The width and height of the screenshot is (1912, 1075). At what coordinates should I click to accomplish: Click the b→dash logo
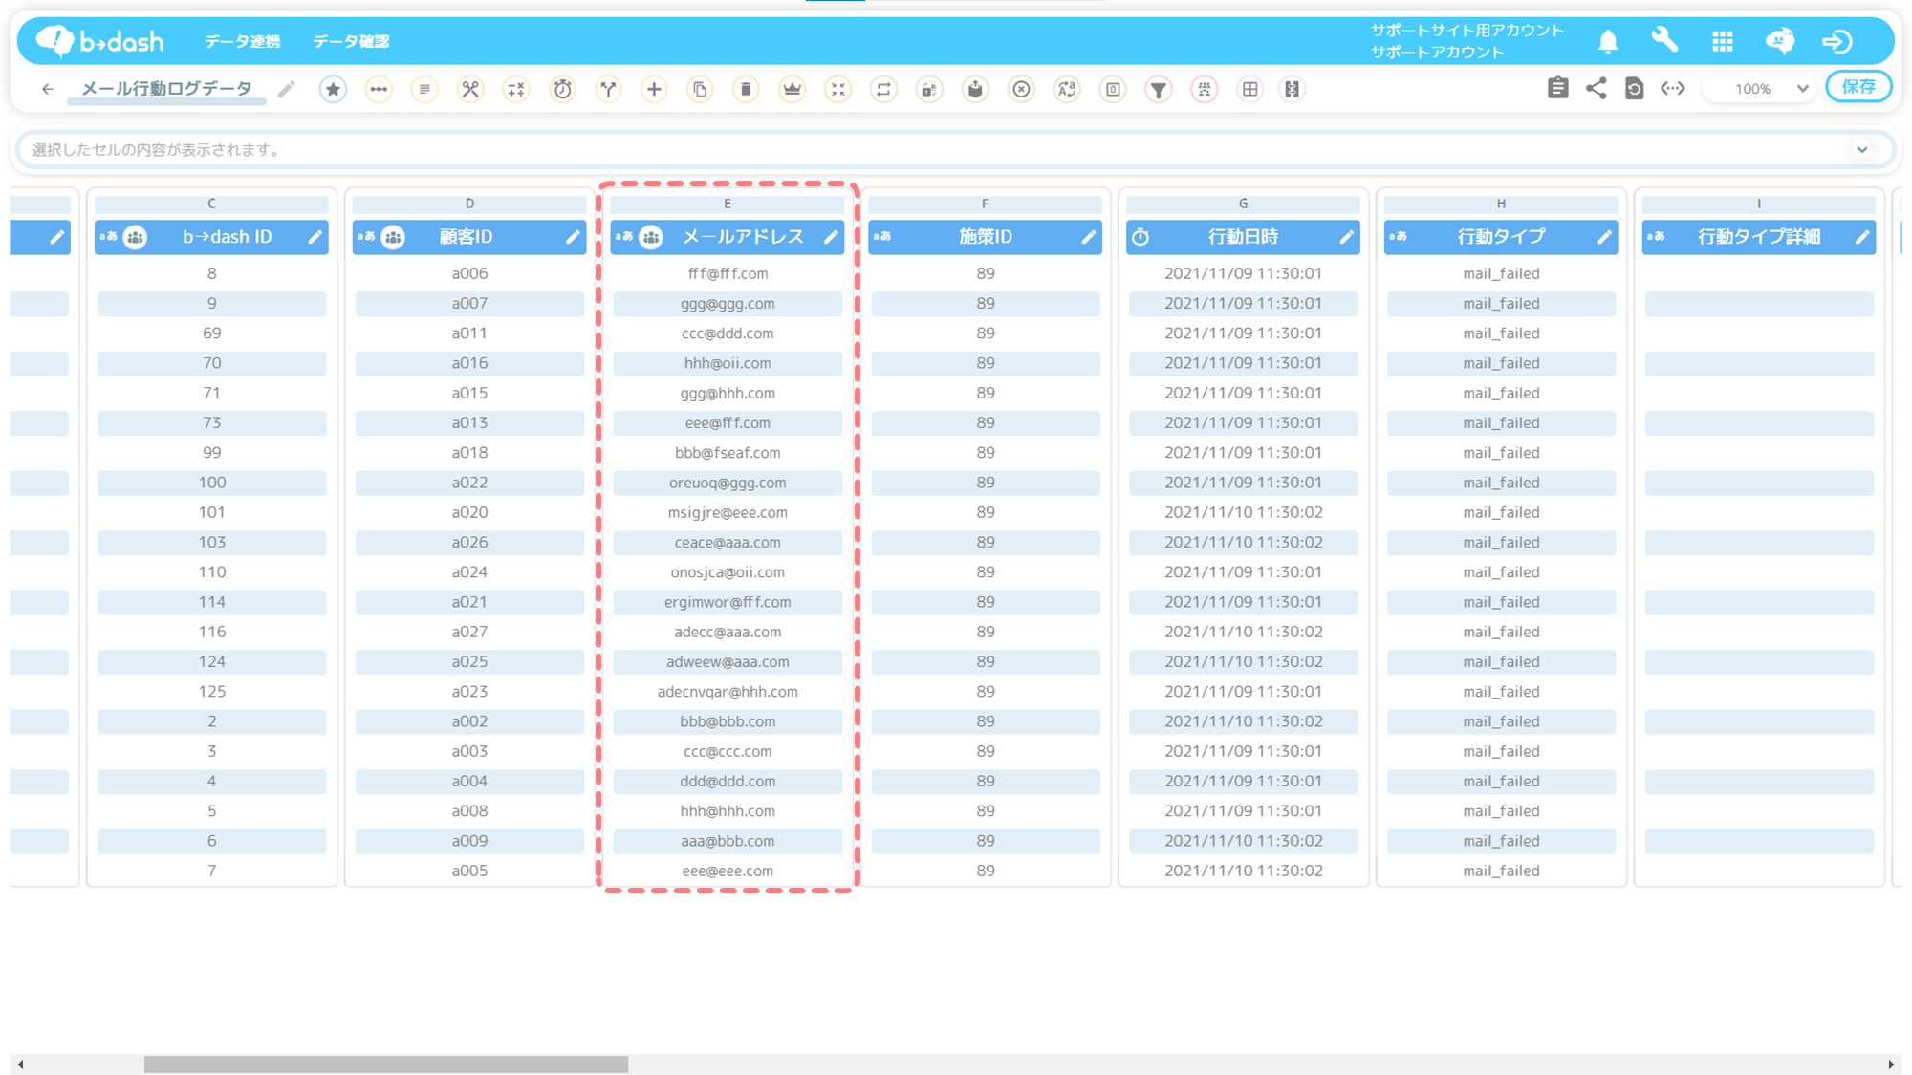(x=99, y=41)
